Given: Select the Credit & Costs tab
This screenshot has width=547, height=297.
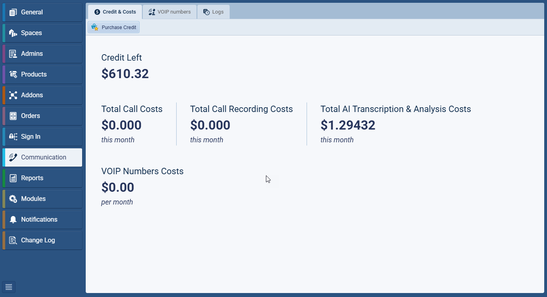Looking at the screenshot, I should point(115,12).
